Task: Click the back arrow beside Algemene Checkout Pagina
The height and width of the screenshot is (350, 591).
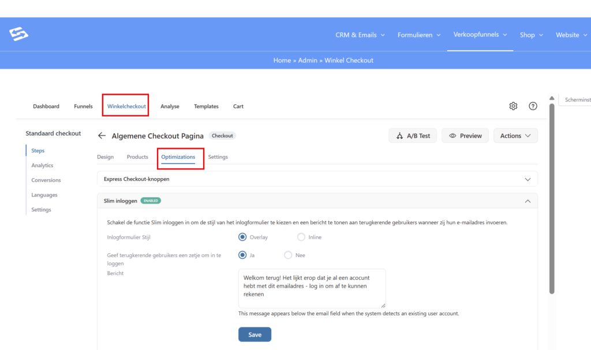Action: (102, 136)
